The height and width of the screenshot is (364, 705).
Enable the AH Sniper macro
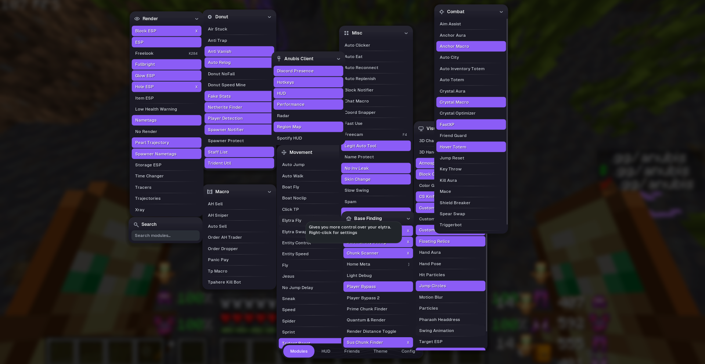(239, 215)
